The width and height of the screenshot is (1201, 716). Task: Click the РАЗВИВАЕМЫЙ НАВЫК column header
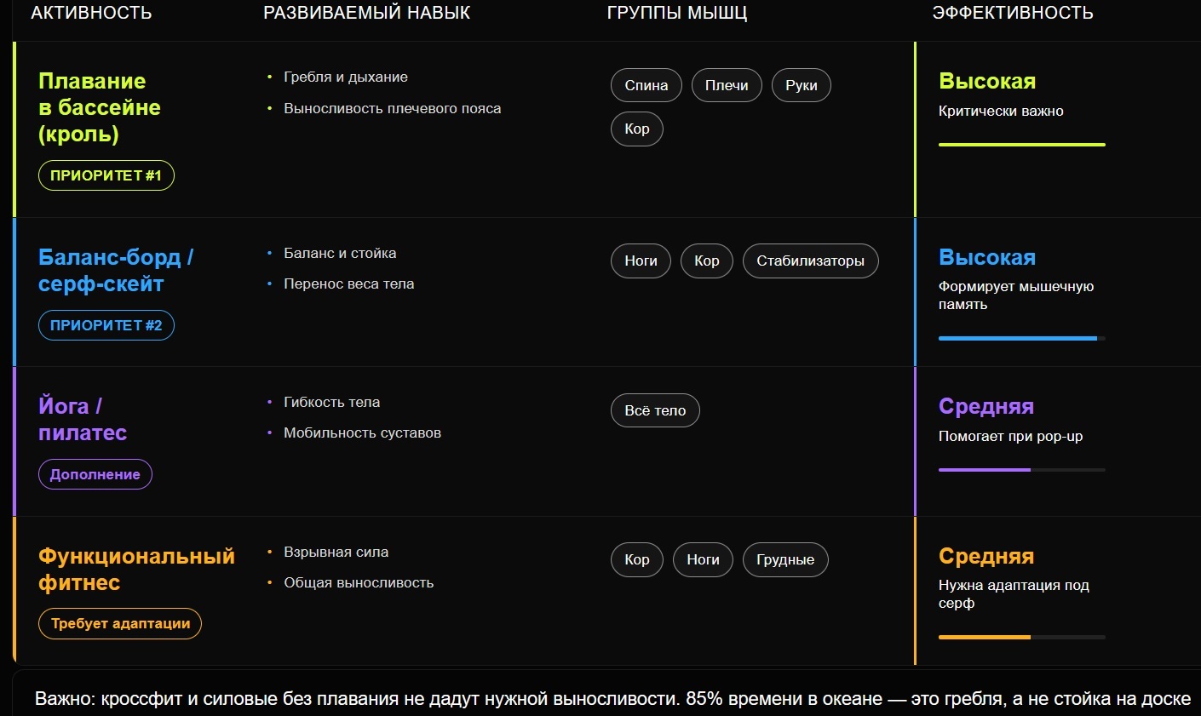366,13
